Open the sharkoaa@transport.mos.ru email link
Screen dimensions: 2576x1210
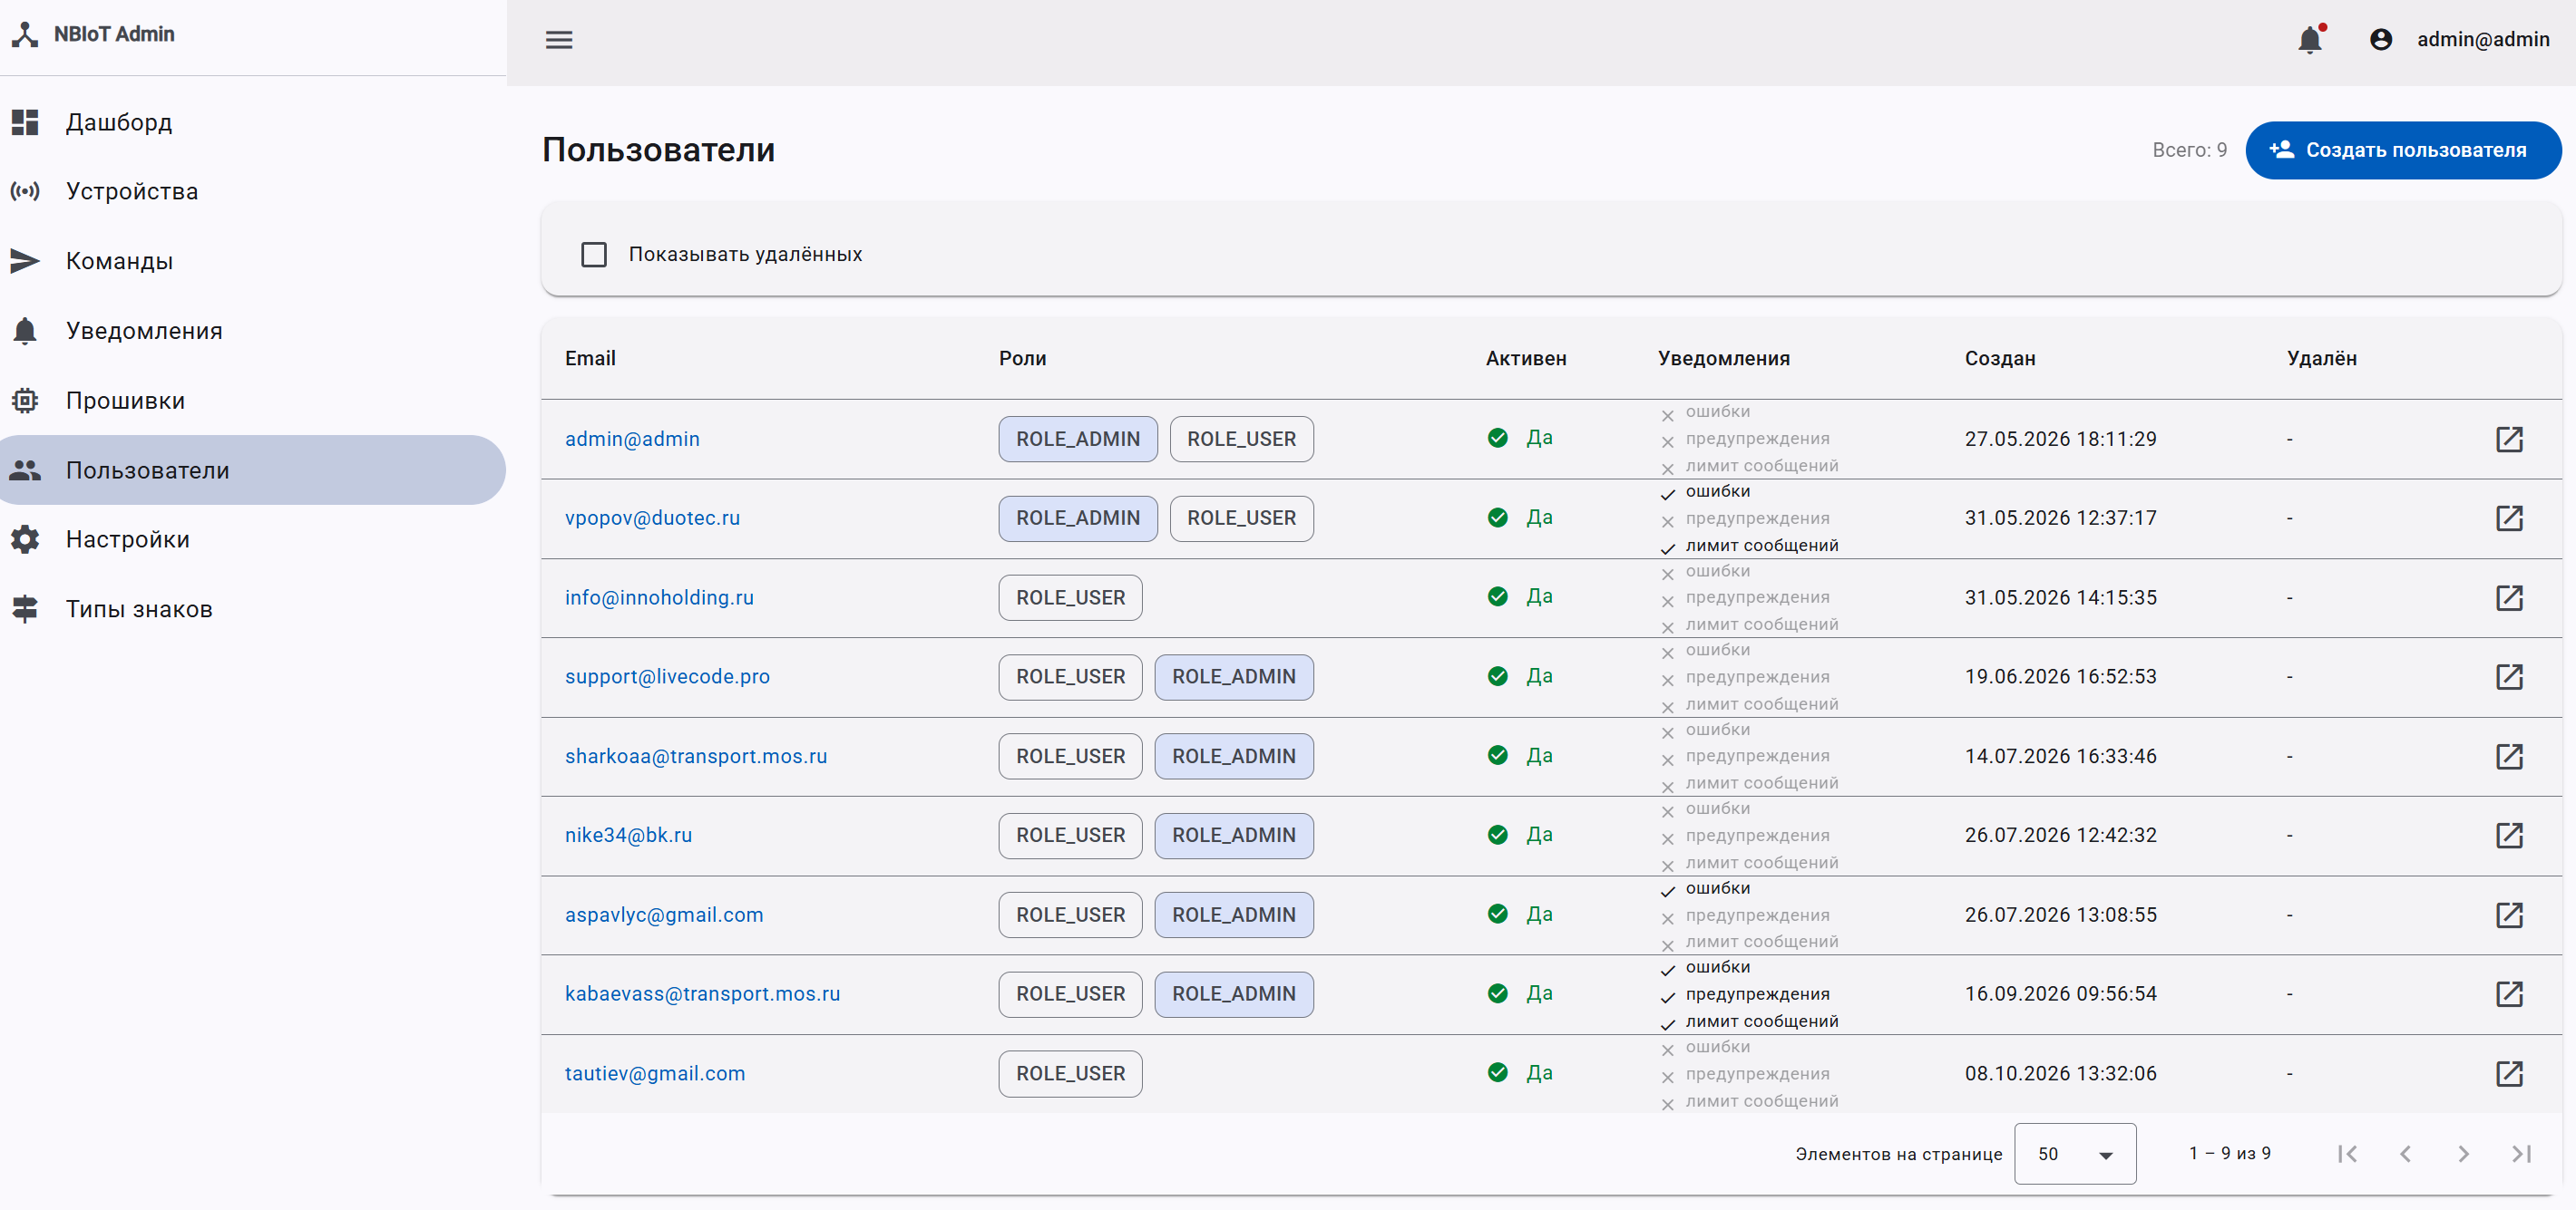coord(696,757)
